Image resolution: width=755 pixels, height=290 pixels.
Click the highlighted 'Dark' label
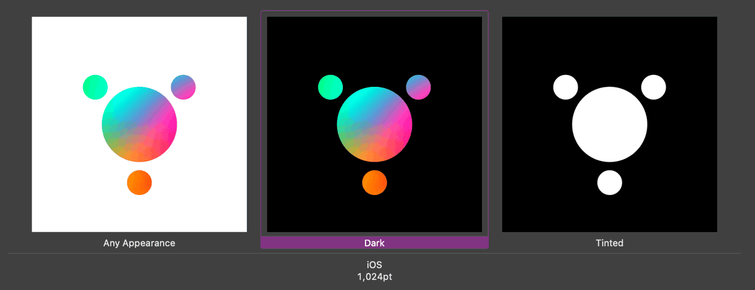[x=374, y=242]
